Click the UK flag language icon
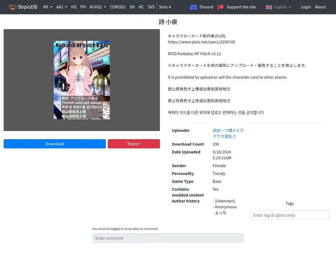The image size is (336, 280). [269, 7]
